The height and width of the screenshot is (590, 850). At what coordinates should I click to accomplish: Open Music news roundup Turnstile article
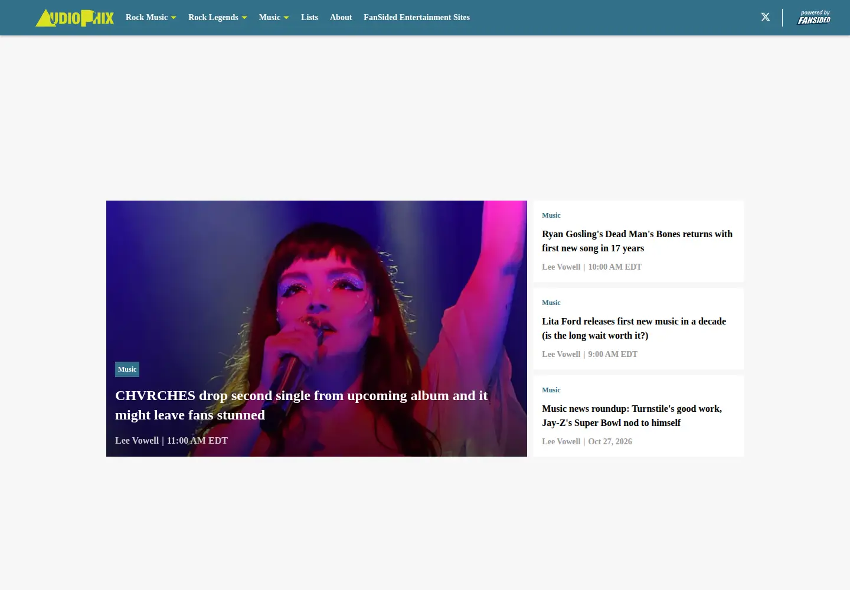coord(632,416)
